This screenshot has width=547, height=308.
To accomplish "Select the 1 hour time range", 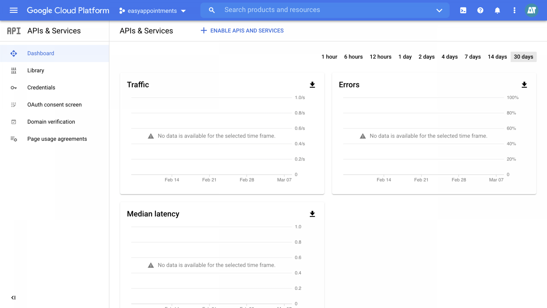I will pos(329,57).
